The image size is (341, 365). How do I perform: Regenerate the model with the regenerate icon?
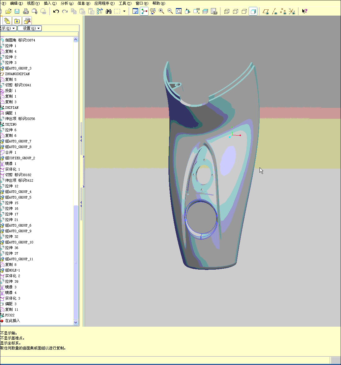100,11
